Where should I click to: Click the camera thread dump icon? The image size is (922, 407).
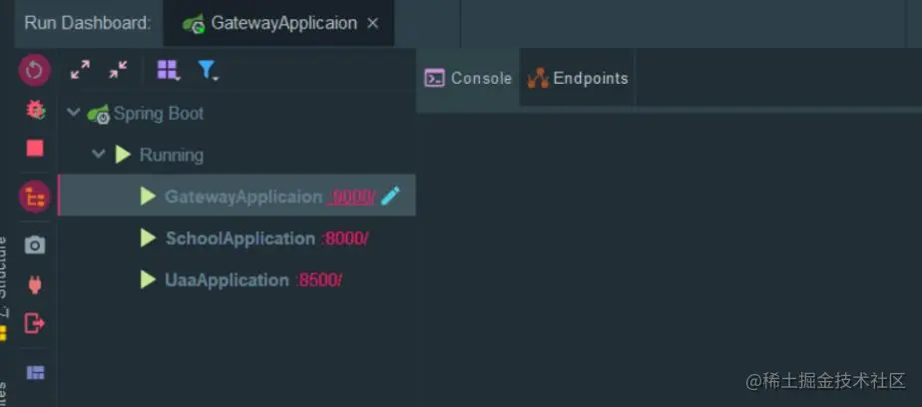click(x=35, y=244)
